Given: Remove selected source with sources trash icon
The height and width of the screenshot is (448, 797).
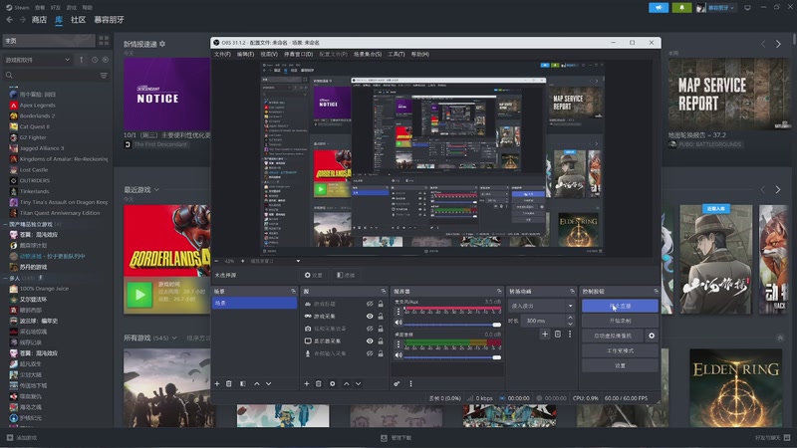Looking at the screenshot, I should 318,384.
